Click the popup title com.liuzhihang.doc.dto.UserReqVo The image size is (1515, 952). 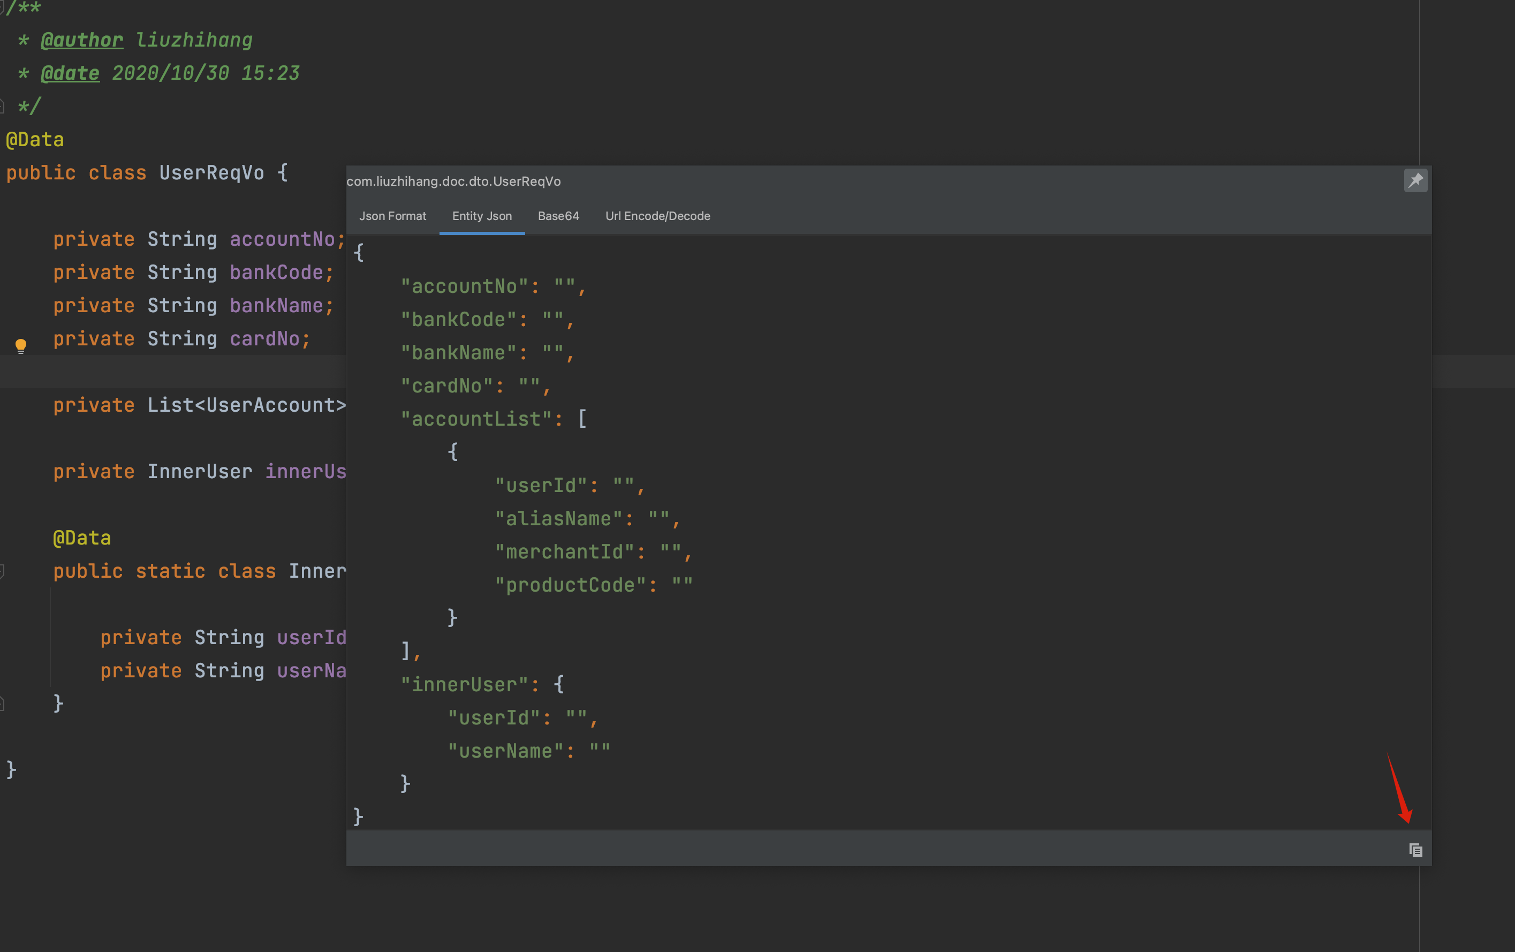pyautogui.click(x=453, y=181)
